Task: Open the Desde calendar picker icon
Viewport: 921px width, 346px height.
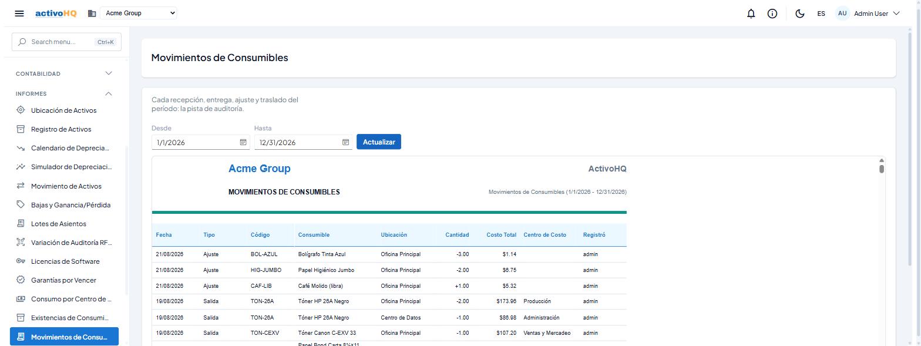Action: [243, 142]
